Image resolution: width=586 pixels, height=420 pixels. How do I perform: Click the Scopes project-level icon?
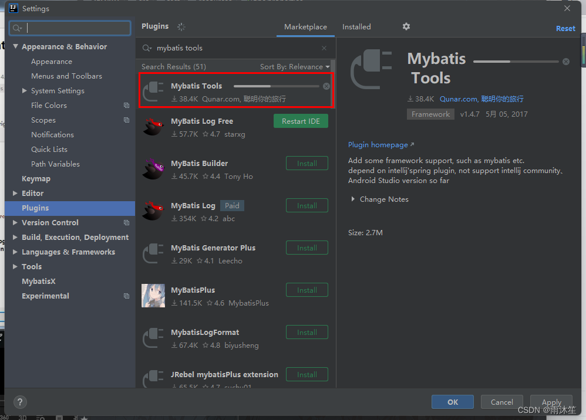pos(126,120)
